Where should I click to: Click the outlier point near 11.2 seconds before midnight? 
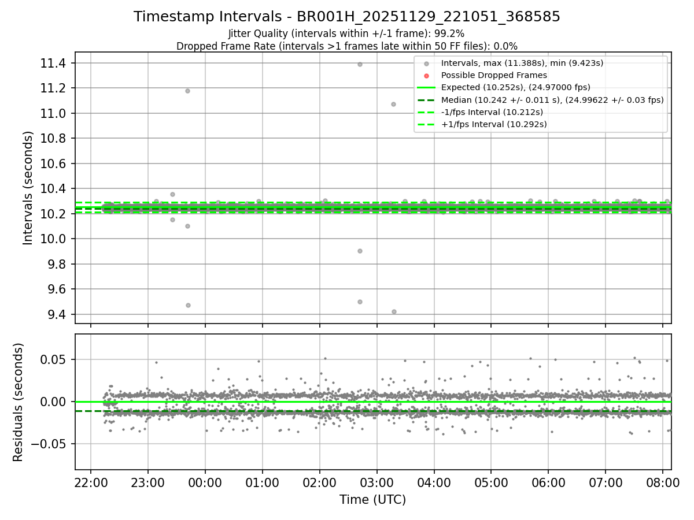[x=187, y=91]
